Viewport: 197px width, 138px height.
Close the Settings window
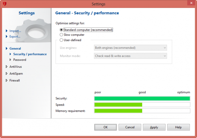191,3
